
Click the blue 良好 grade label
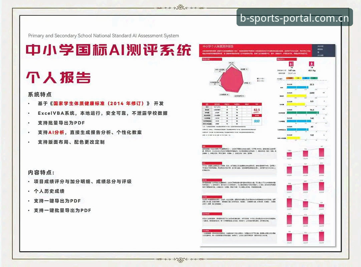pos(257,121)
